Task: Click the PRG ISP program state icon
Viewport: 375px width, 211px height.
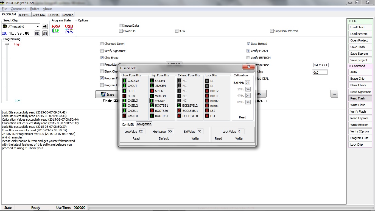Action: pyautogui.click(x=56, y=29)
